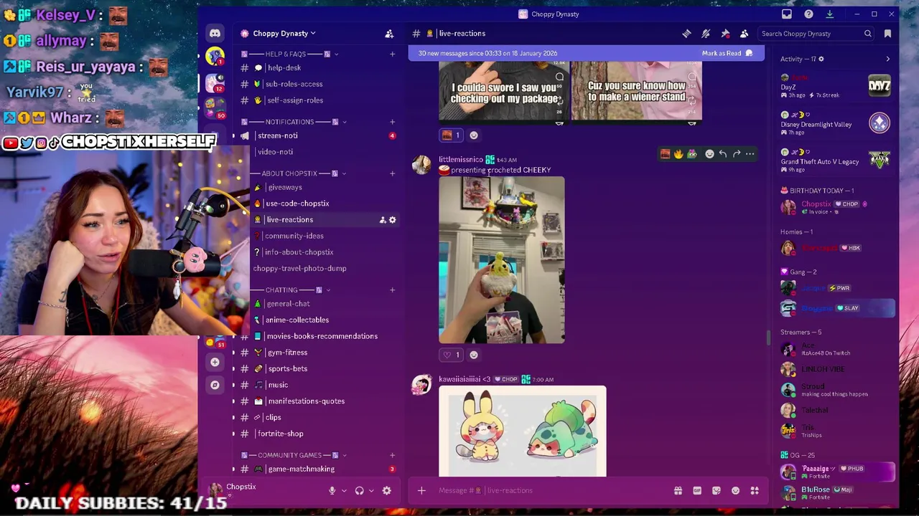919x516 pixels.
Task: Add channel to HELP & FAQS category
Action: coord(392,54)
